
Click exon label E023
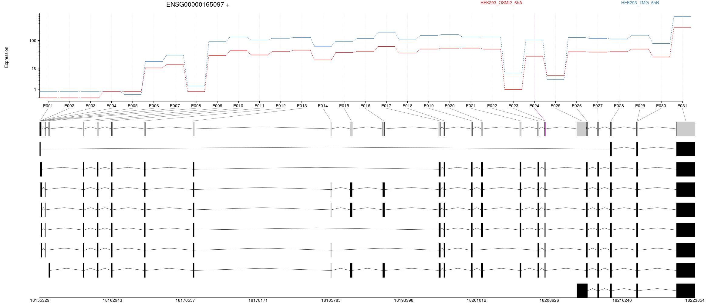(513, 106)
